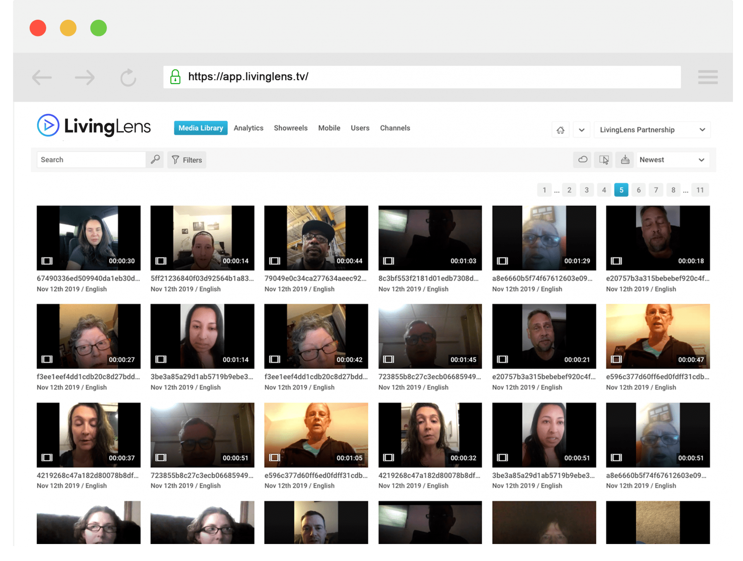743x561 pixels.
Task: Switch to the Media Library tab
Action: point(201,128)
